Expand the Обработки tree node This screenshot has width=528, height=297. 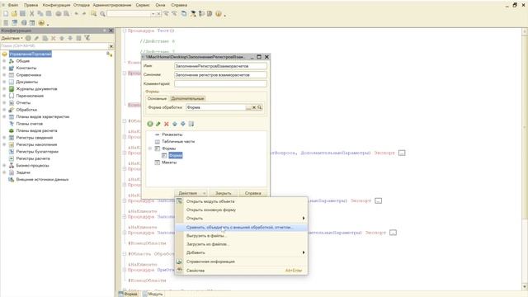click(4, 110)
